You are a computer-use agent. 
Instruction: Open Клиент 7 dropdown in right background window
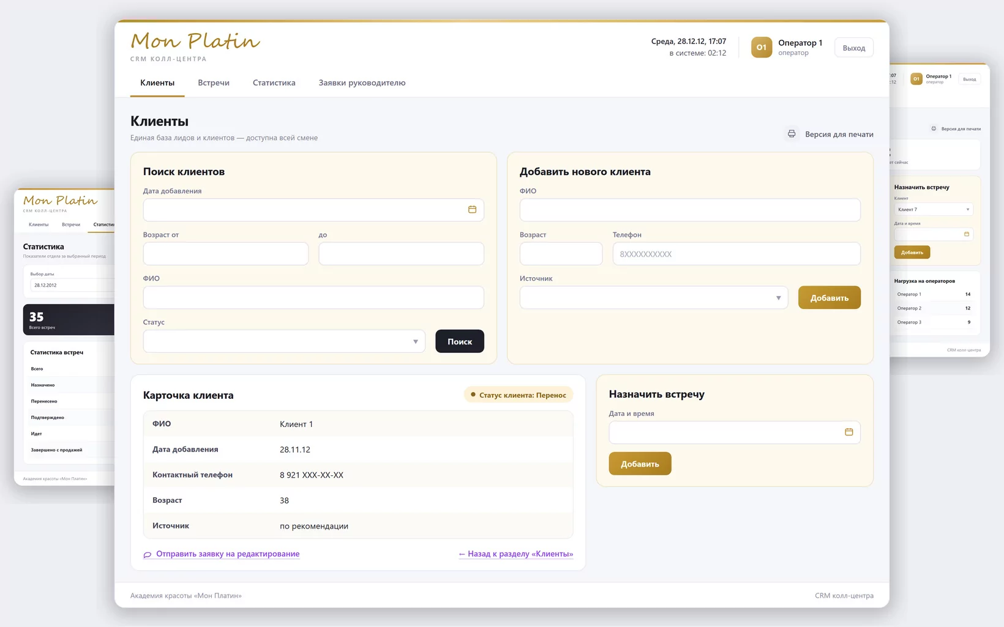click(x=934, y=209)
